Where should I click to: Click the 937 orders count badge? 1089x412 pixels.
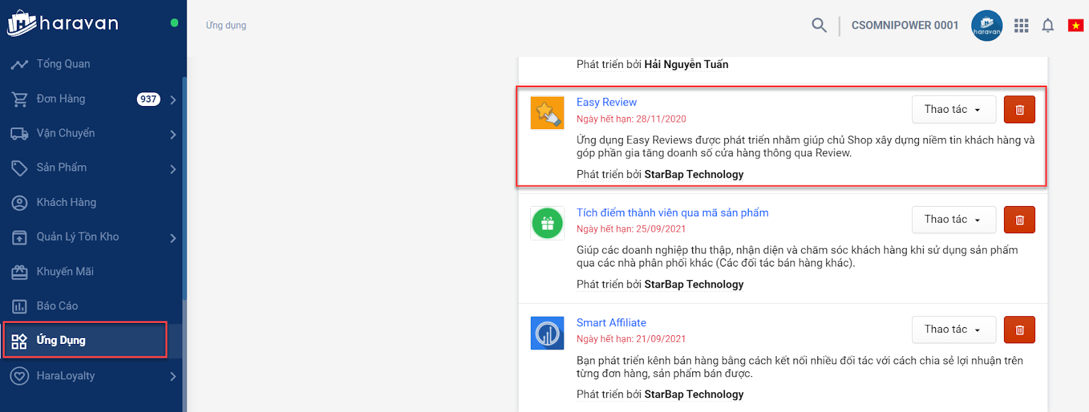(x=148, y=99)
